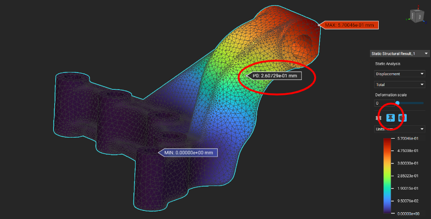Expand the Static Structural Result_1 dropdown
The image size is (431, 219).
(x=399, y=54)
